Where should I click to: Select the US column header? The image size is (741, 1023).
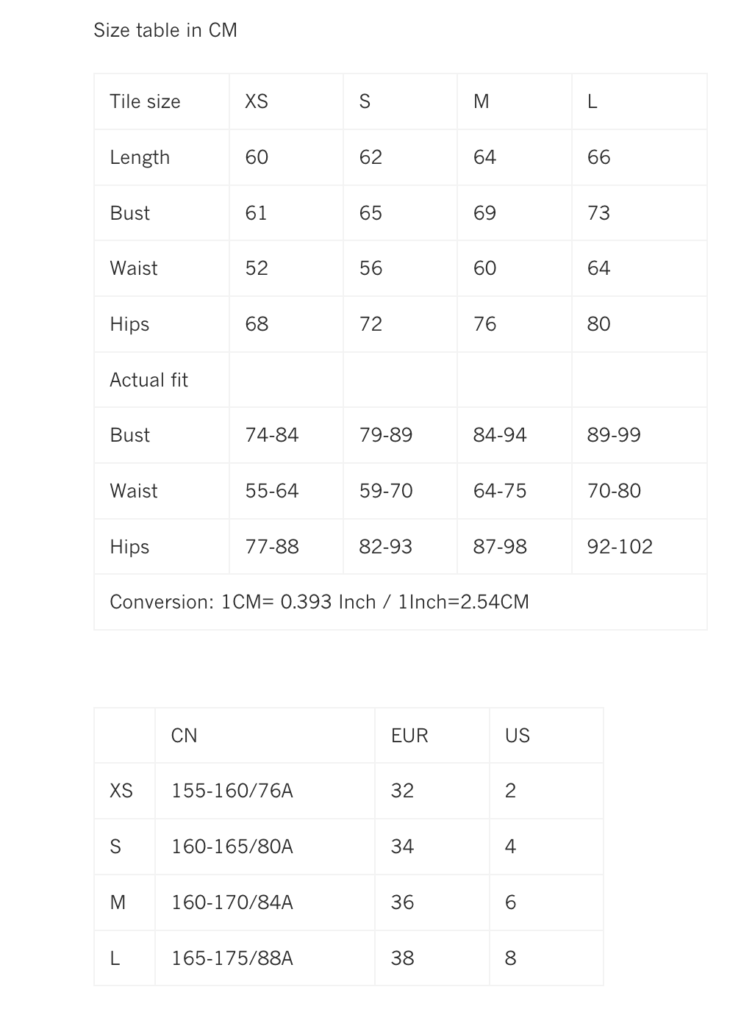pyautogui.click(x=518, y=736)
